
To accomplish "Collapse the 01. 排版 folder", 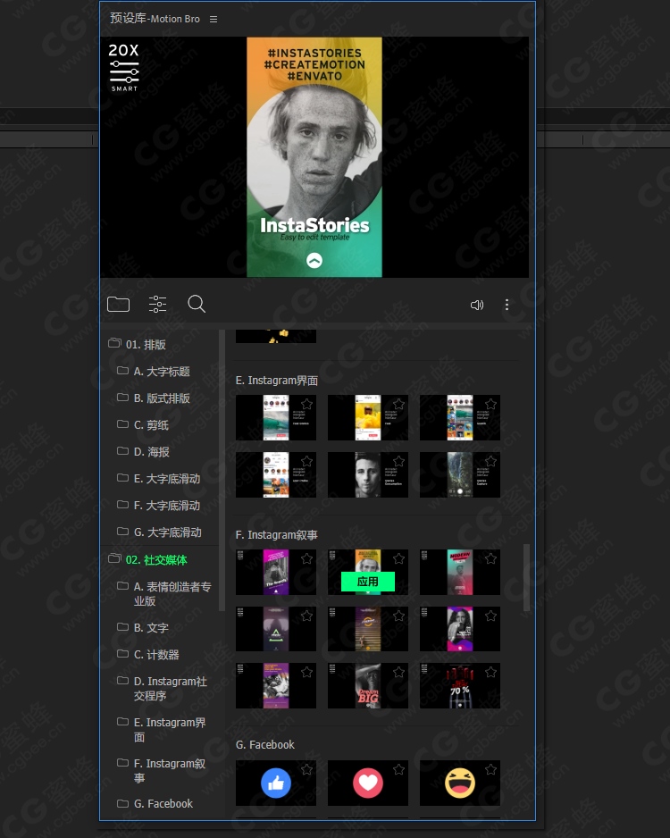I will pos(114,344).
